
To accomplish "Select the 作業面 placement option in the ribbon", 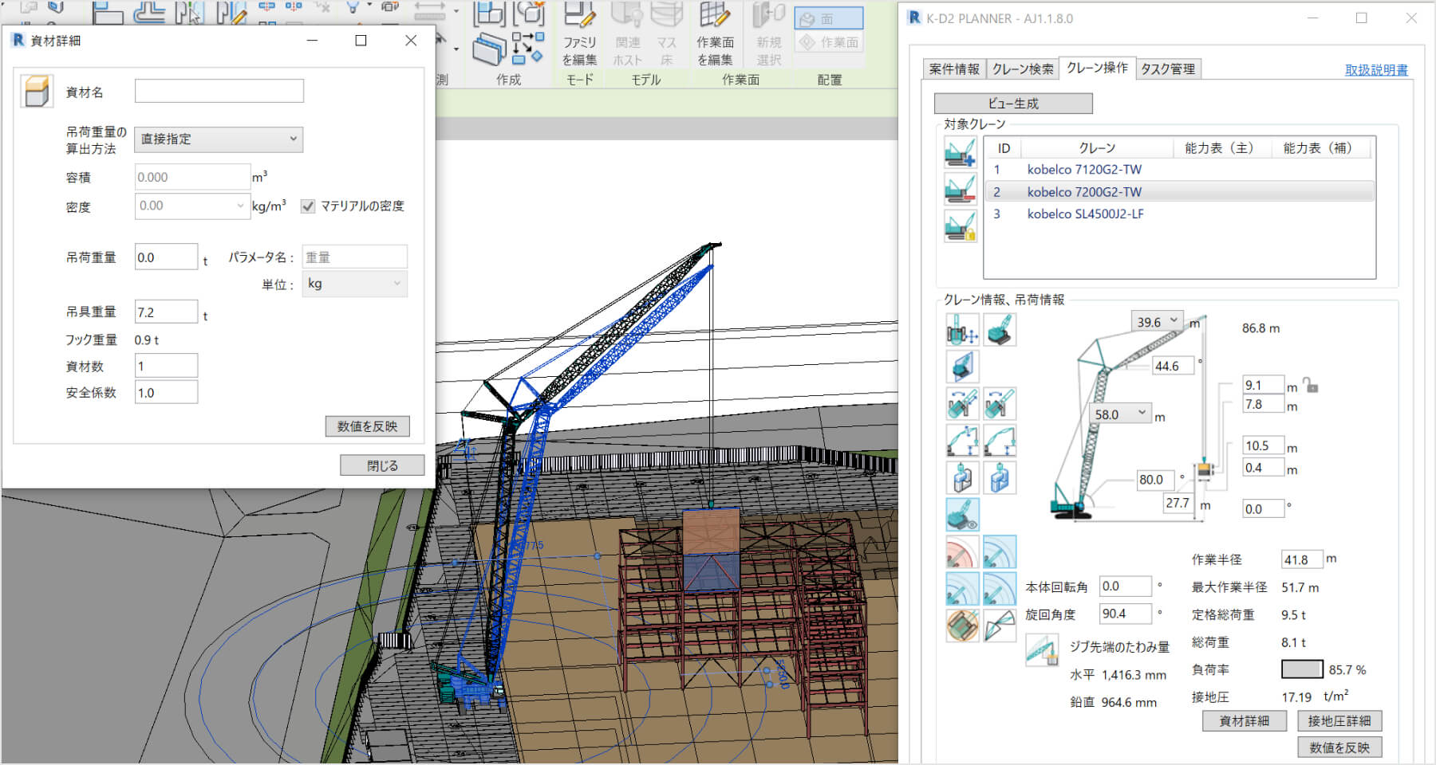I will [830, 42].
